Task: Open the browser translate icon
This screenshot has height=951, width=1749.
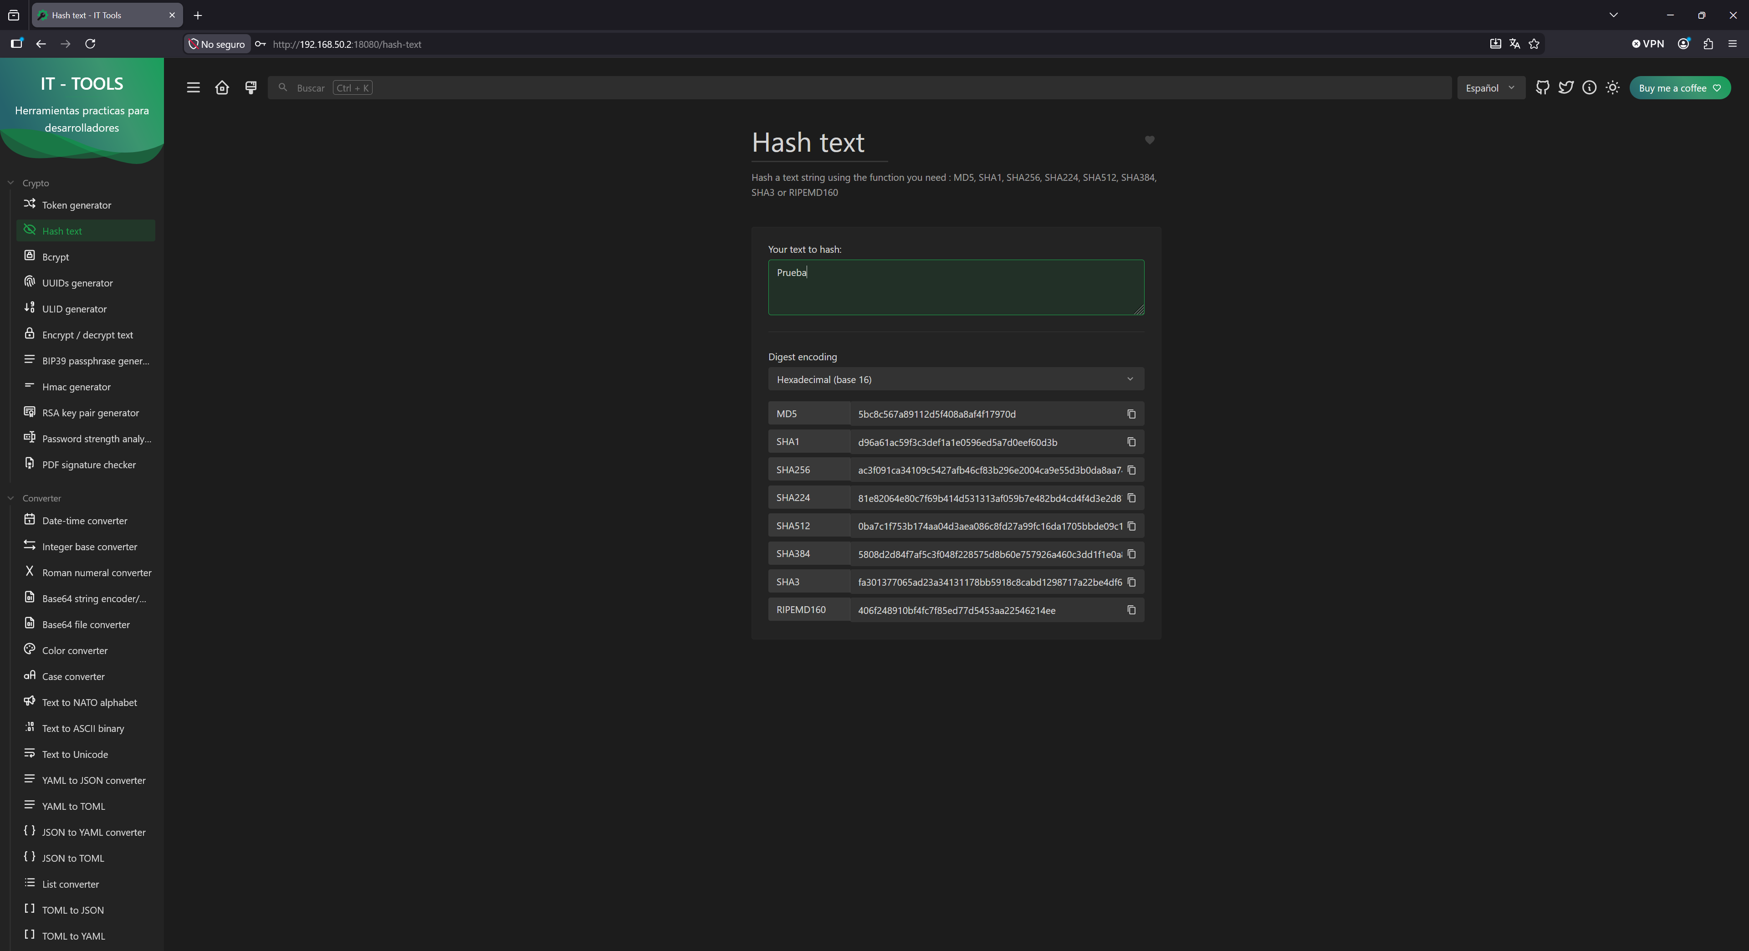Action: (x=1515, y=44)
